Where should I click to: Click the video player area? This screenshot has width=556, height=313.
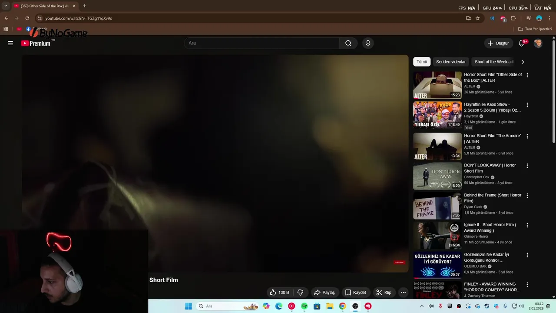click(215, 163)
